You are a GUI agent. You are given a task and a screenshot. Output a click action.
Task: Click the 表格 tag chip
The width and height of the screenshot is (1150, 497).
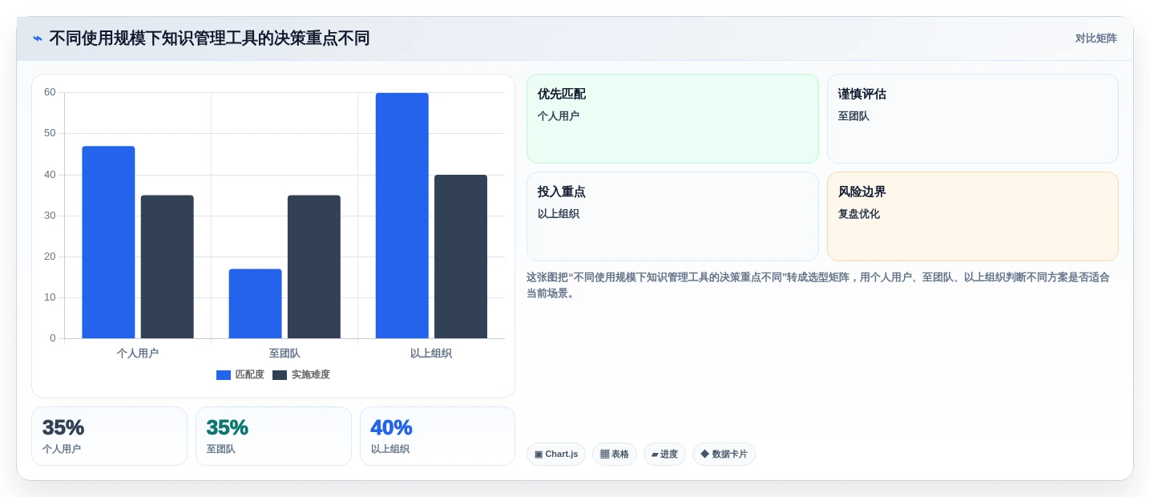(615, 455)
